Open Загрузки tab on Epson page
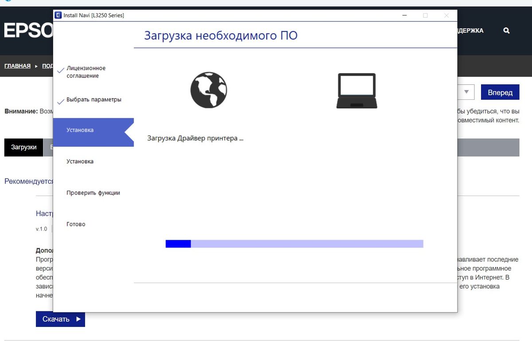Viewport: 532px width, 342px height. coord(24,147)
